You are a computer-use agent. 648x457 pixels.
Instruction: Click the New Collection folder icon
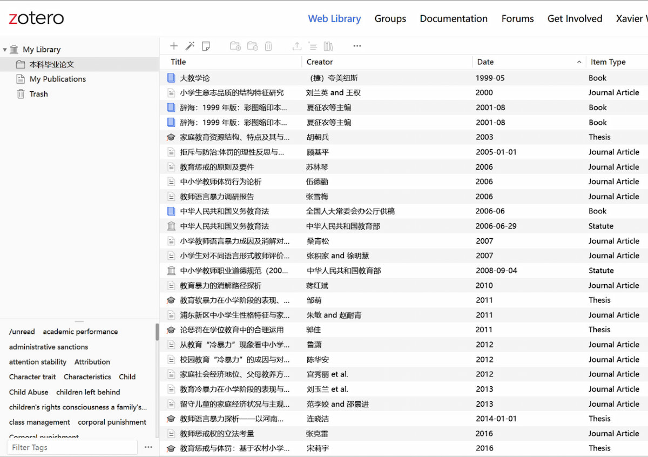(235, 46)
